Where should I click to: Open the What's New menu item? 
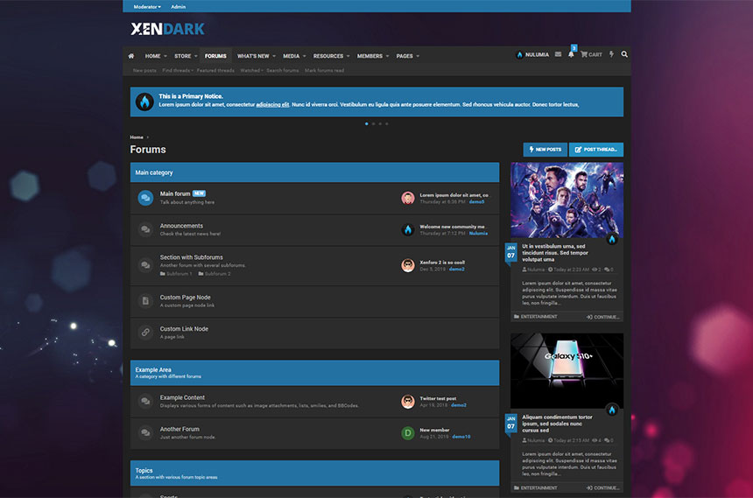253,55
